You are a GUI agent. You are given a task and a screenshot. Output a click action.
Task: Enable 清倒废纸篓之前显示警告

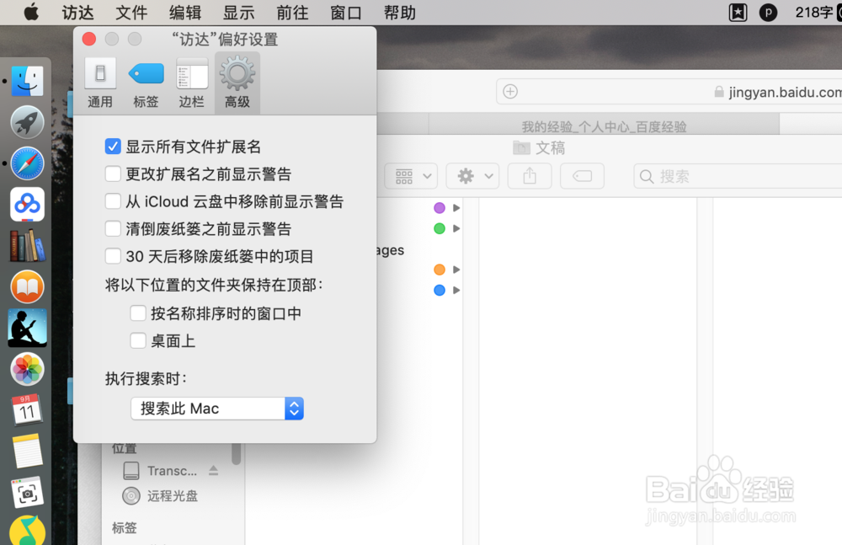(112, 229)
